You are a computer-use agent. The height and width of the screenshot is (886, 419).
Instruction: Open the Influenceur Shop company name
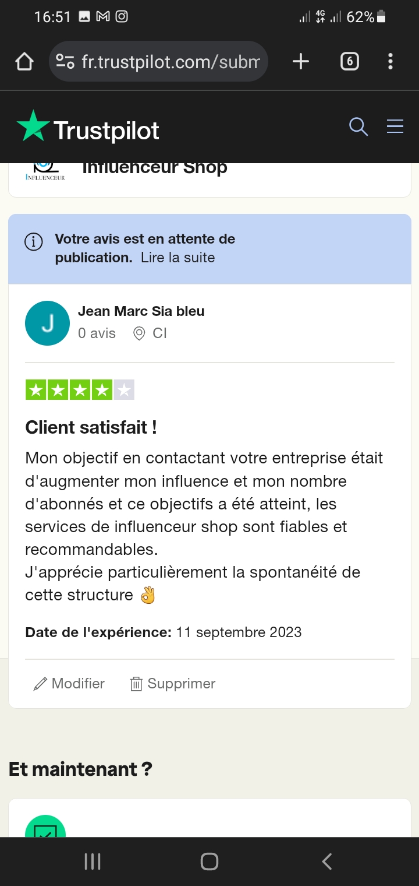pos(155,168)
